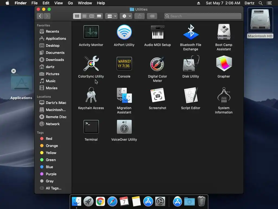Select System Information icon
Viewport: 278px width, 209px height.
coord(224,95)
